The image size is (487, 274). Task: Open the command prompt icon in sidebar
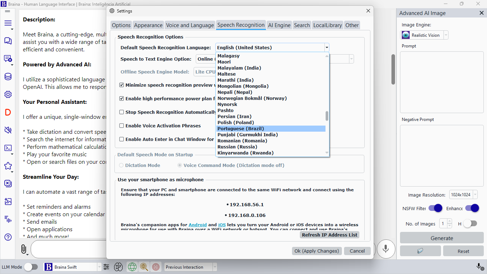[x=8, y=148]
